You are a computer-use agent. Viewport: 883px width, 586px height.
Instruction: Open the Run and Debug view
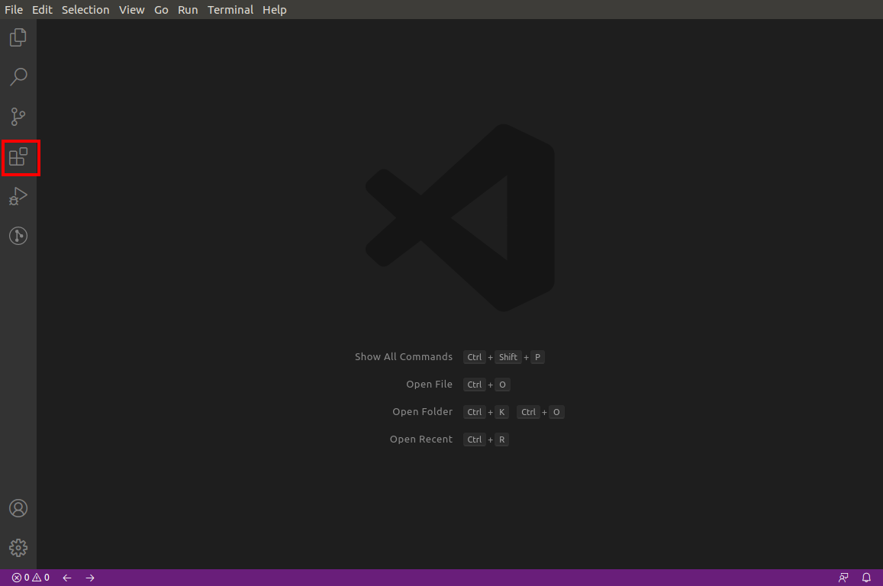[x=18, y=196]
